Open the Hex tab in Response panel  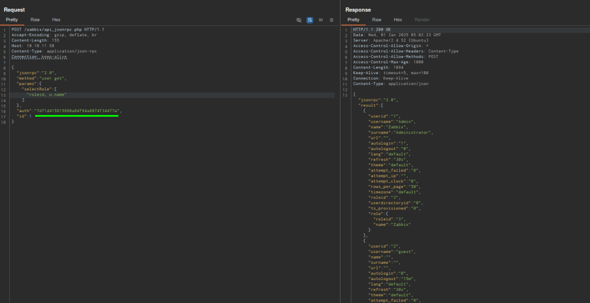398,20
